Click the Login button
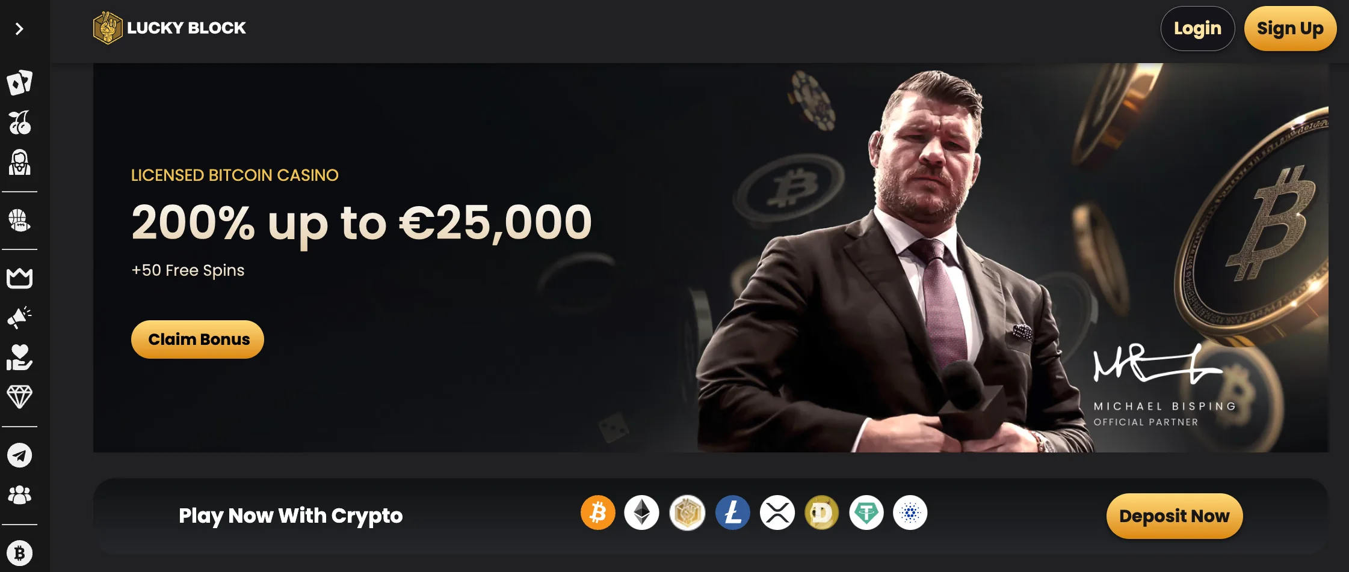This screenshot has height=572, width=1349. point(1197,29)
